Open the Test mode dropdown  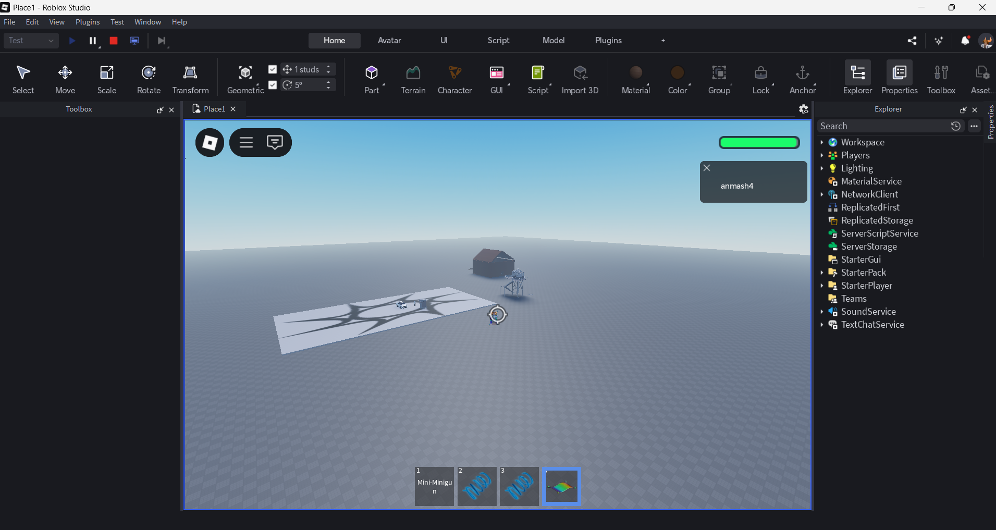coord(31,41)
